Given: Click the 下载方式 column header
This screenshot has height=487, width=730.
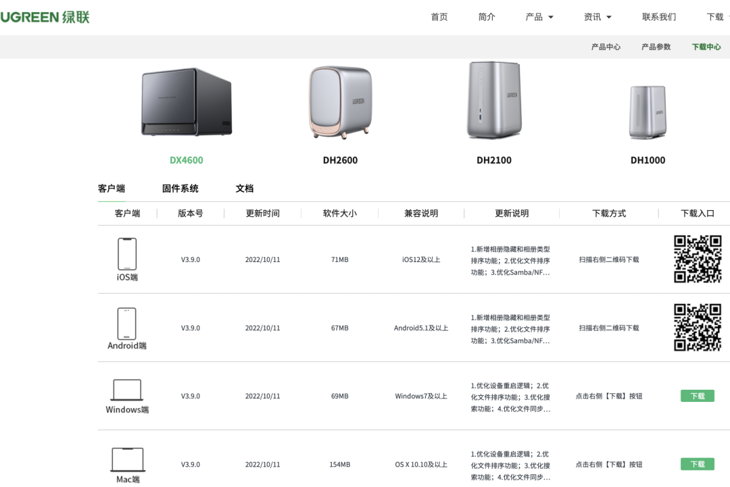Looking at the screenshot, I should [x=609, y=213].
